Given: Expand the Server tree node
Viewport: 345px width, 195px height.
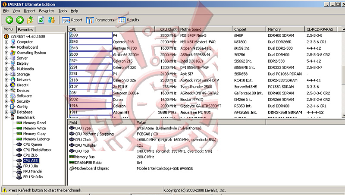Looking at the screenshot, I should click(6, 58).
